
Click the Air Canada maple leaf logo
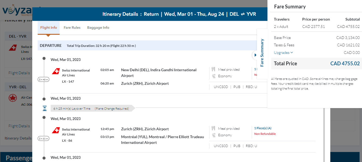pyautogui.click(x=13, y=98)
